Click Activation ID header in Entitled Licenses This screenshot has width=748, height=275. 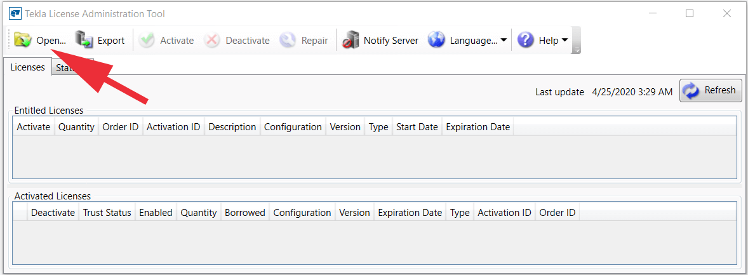pyautogui.click(x=173, y=127)
